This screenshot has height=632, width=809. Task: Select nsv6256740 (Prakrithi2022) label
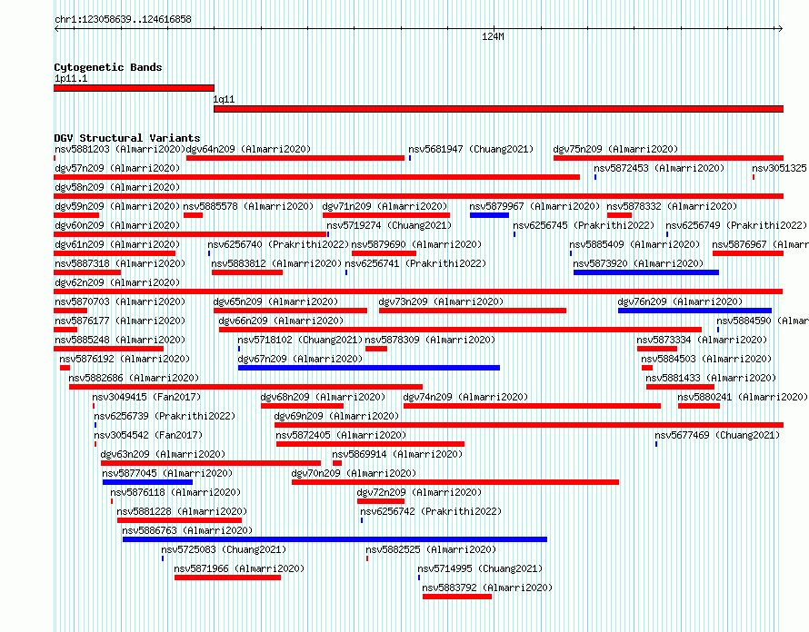(x=278, y=244)
